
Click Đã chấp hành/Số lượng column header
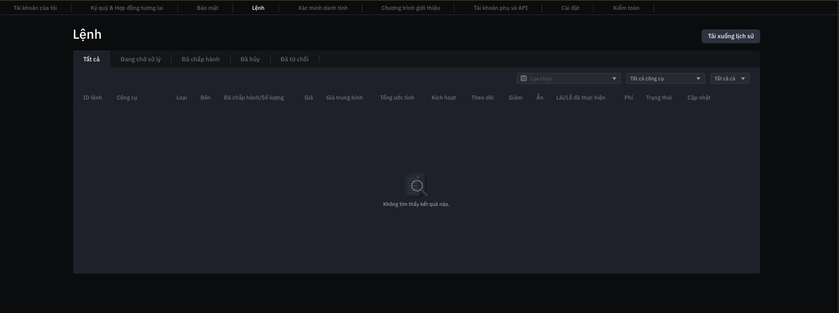coord(254,98)
